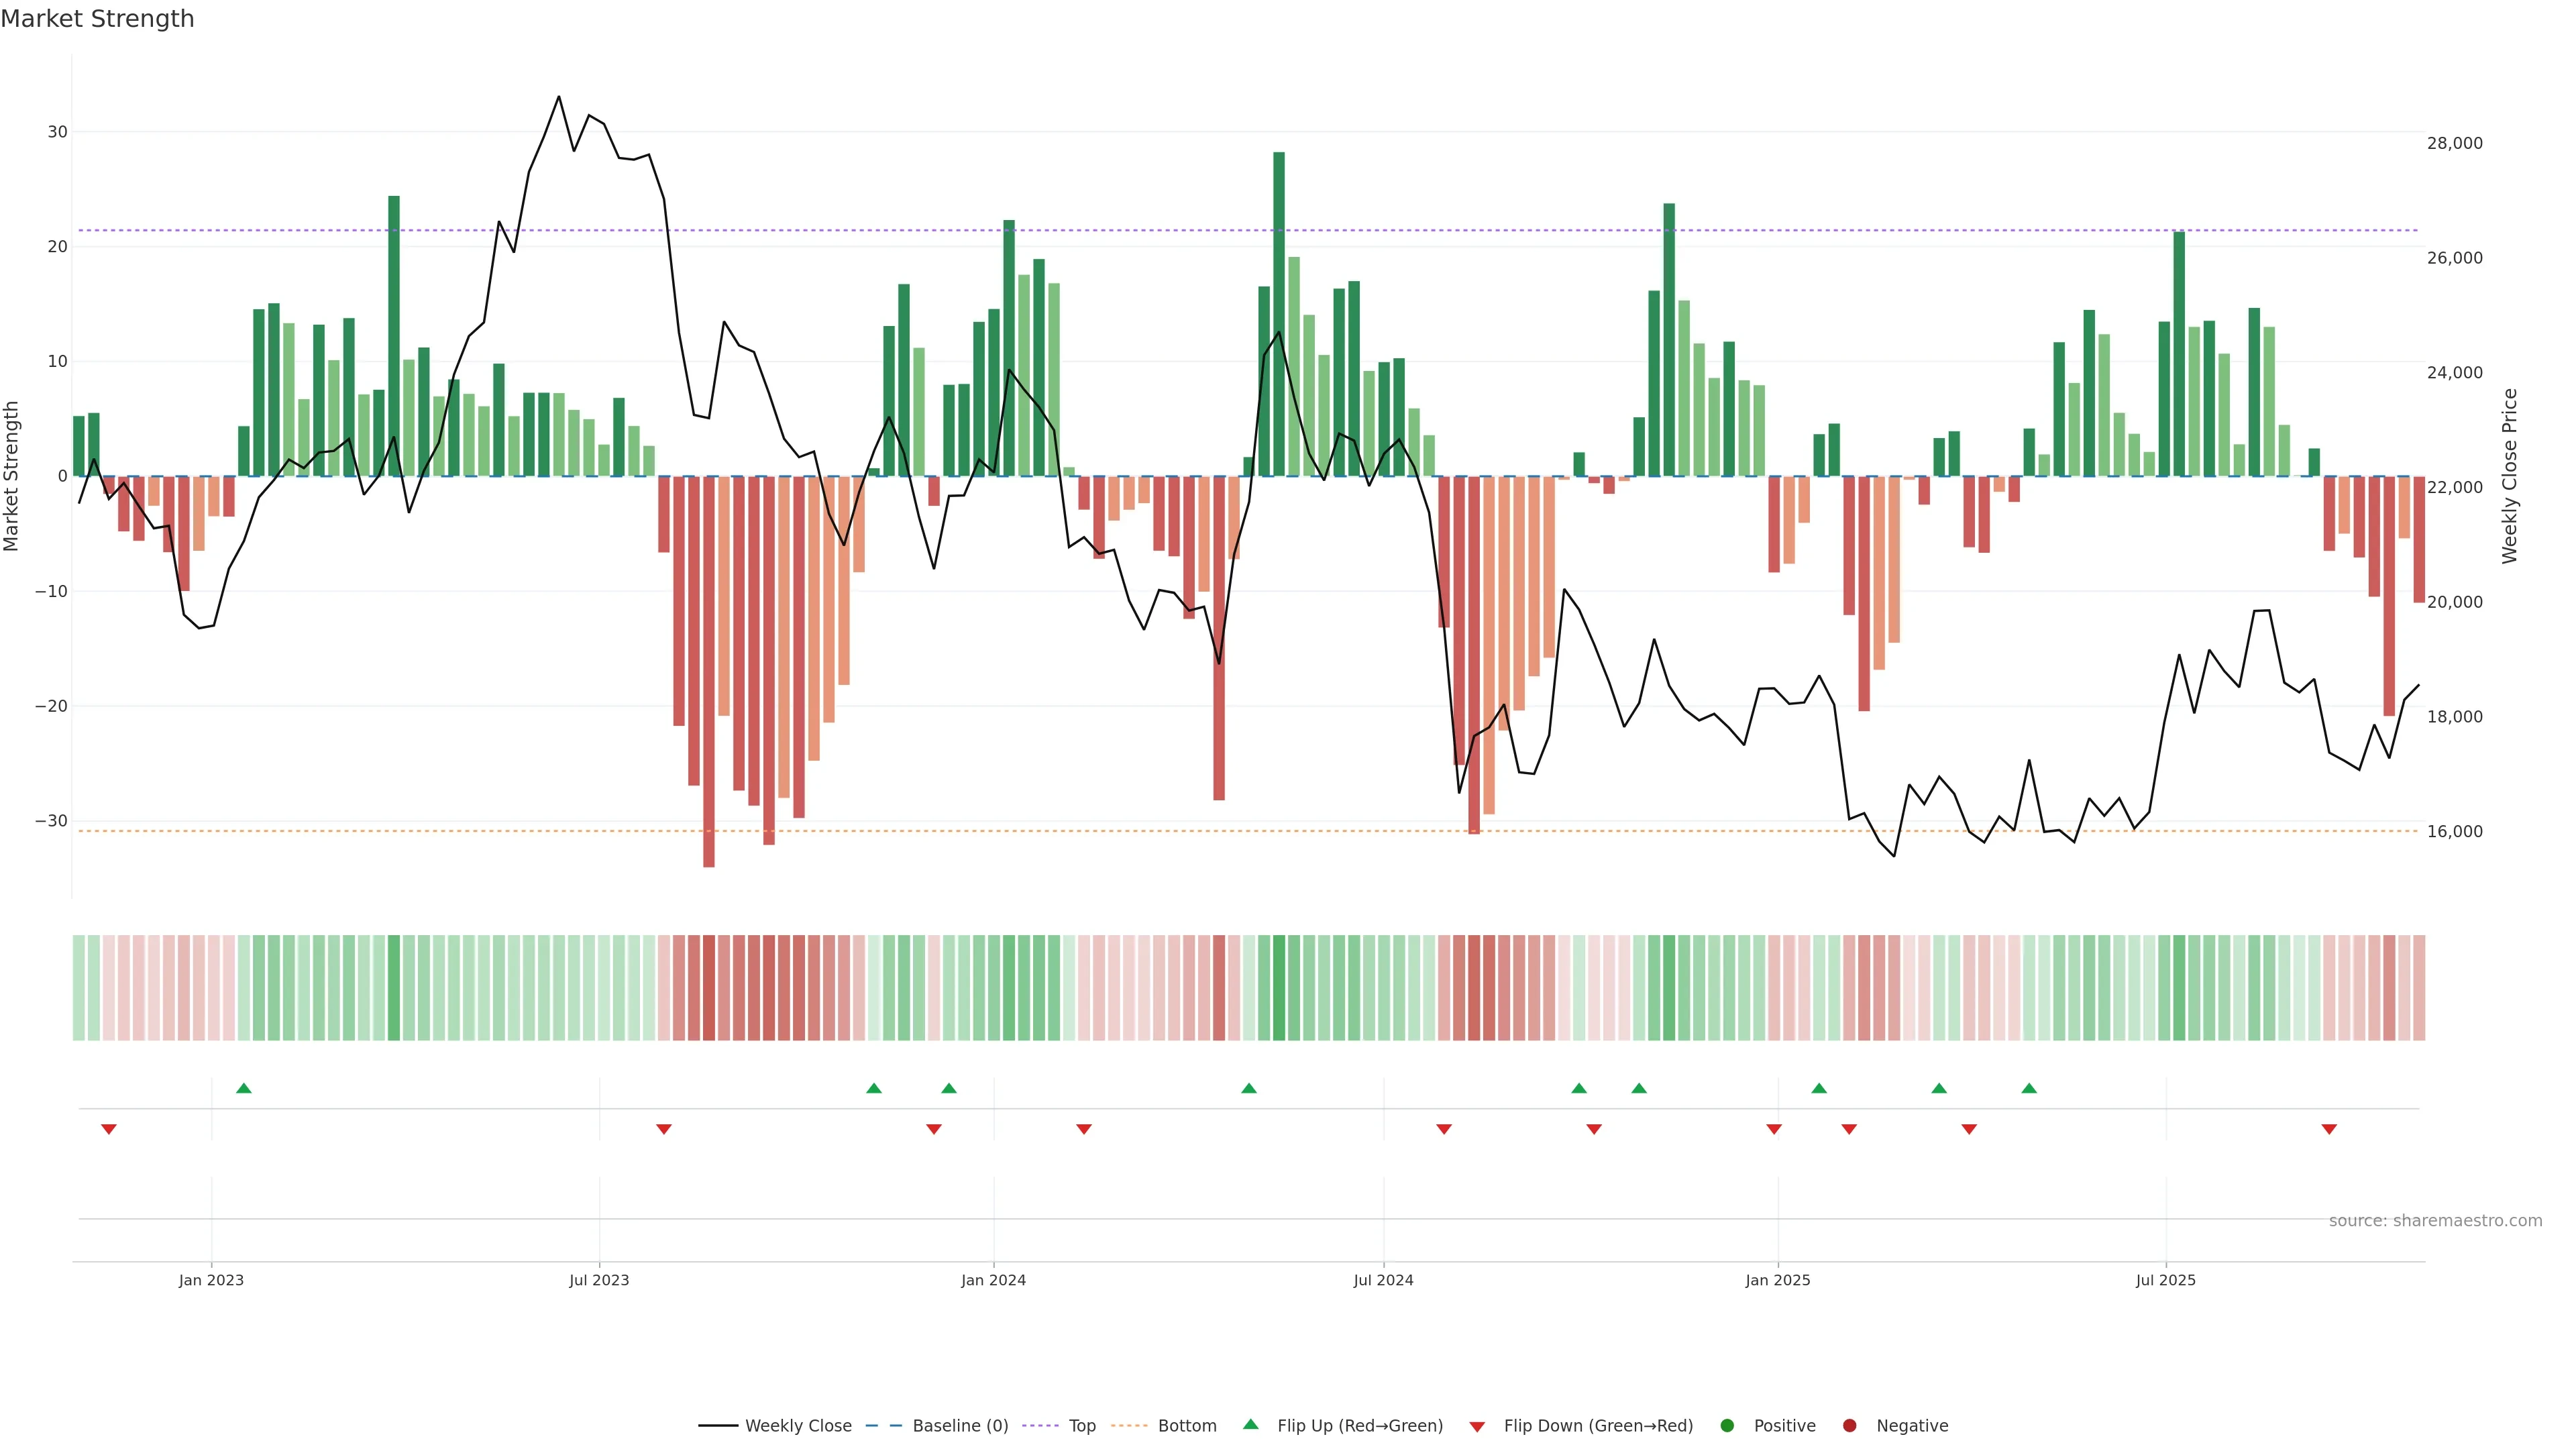Viewport: 2576px width, 1449px height.
Task: Click the darkest green heatmap cell near Jan 2023
Action: click(394, 987)
